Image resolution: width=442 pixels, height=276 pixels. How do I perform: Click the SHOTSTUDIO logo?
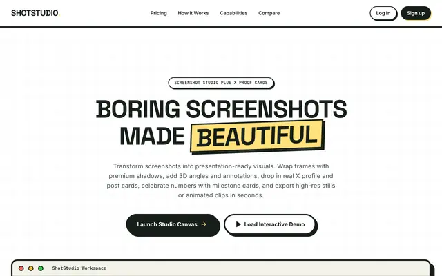coord(35,13)
